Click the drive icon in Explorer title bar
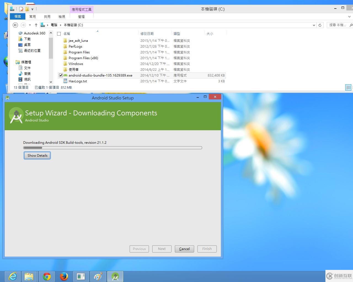Screen dimensions: 353x282 pyautogui.click(x=12, y=9)
